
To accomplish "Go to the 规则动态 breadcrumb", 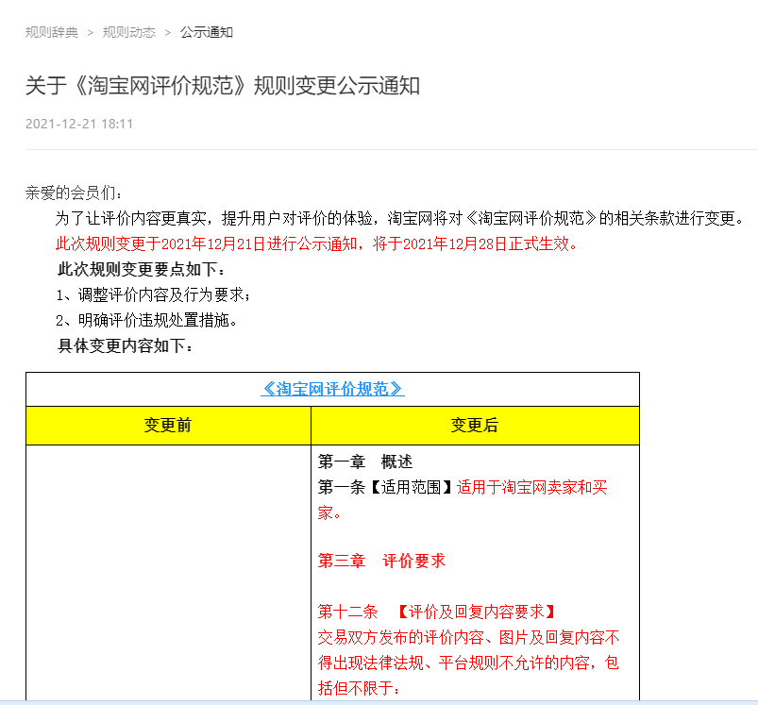I will [129, 32].
